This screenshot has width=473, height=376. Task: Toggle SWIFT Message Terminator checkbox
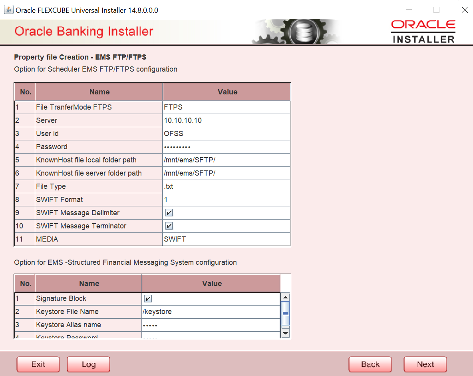click(x=169, y=226)
